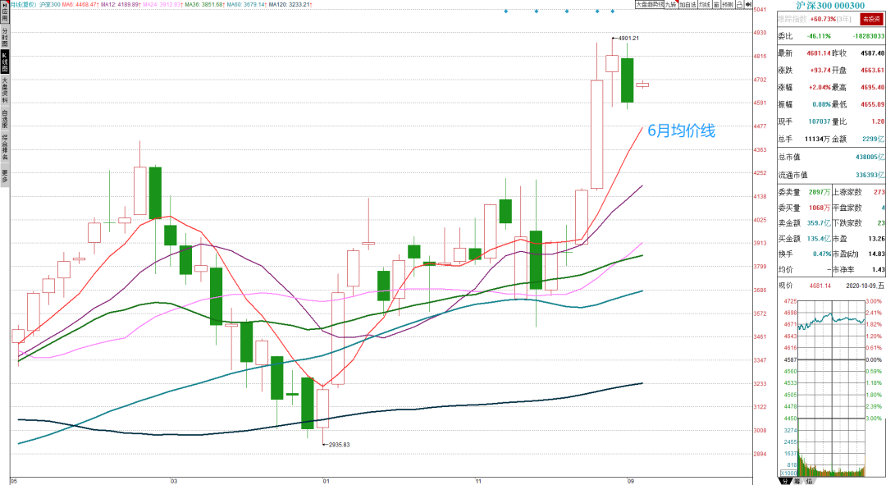This screenshot has height=485, width=886.
Task: Switch to 分时图 in left sidebar
Action: [5, 37]
